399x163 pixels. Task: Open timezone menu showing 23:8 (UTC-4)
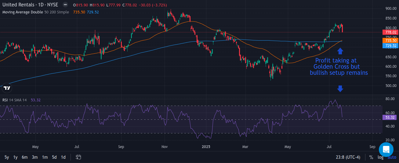click(x=348, y=157)
